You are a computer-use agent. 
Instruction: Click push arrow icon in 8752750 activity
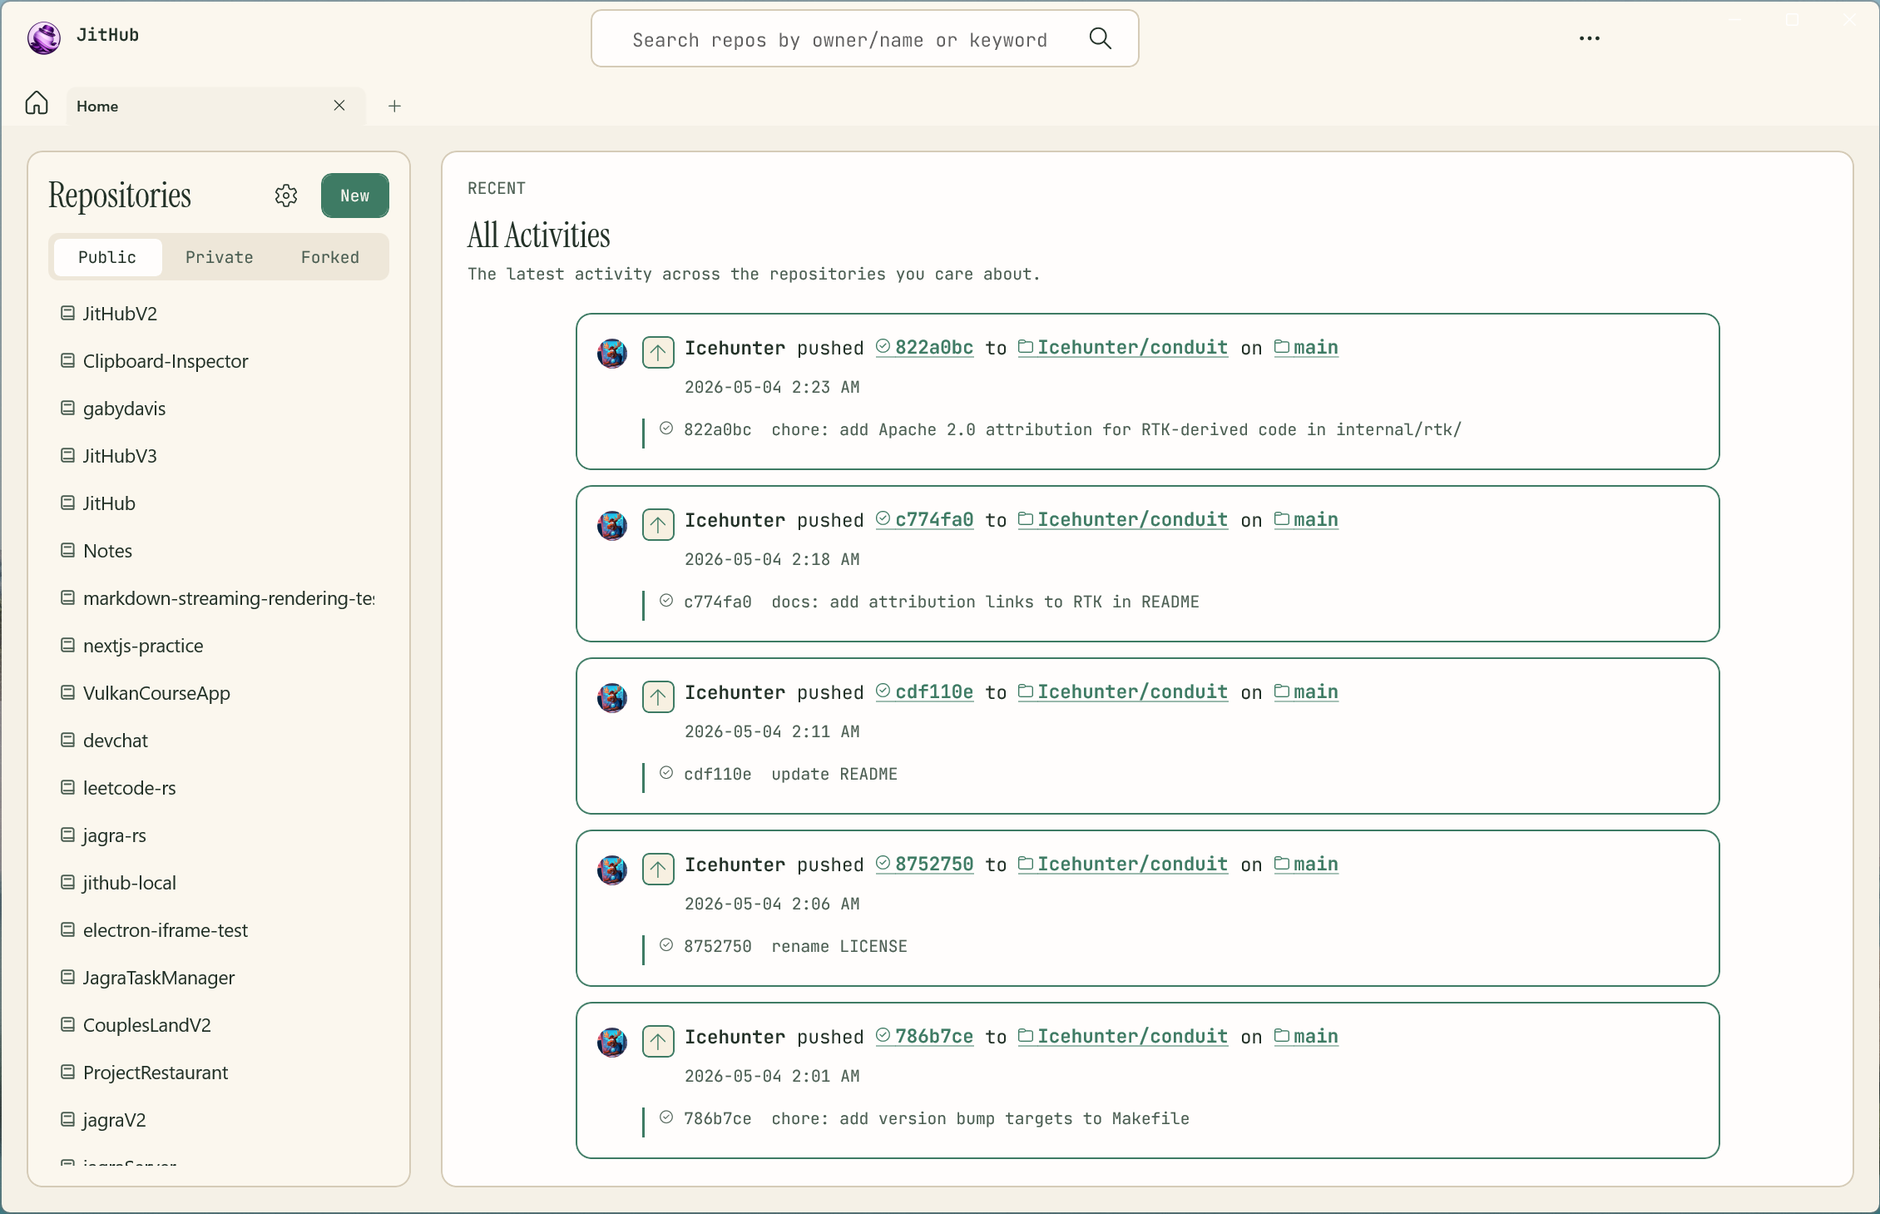(x=658, y=870)
